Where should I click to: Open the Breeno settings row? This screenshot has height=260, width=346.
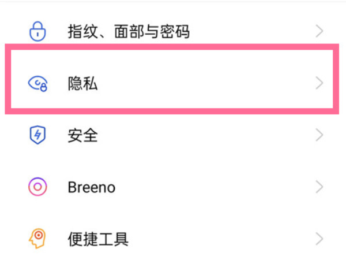pyautogui.click(x=173, y=187)
